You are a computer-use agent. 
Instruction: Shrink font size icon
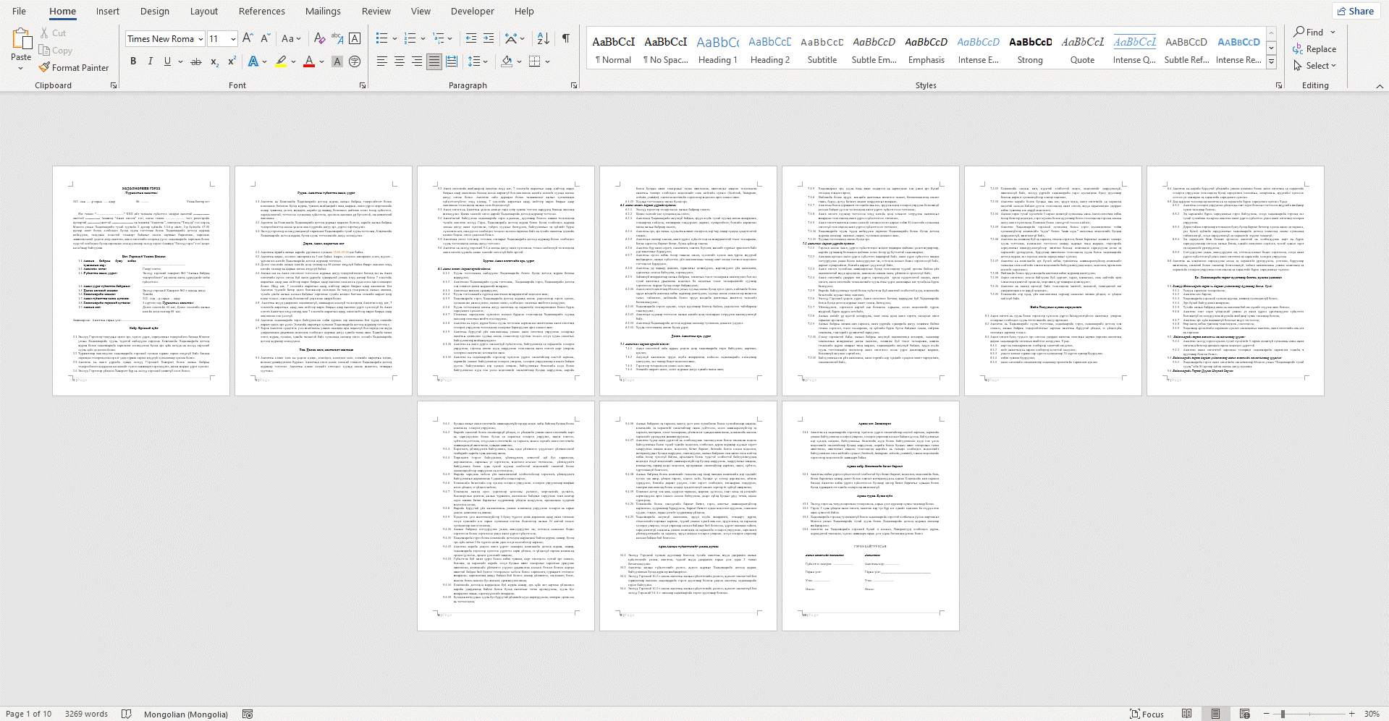265,38
